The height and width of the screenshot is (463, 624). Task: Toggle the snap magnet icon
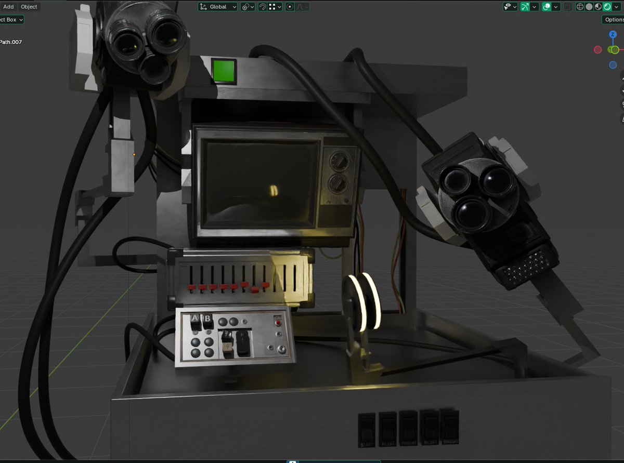pyautogui.click(x=263, y=7)
